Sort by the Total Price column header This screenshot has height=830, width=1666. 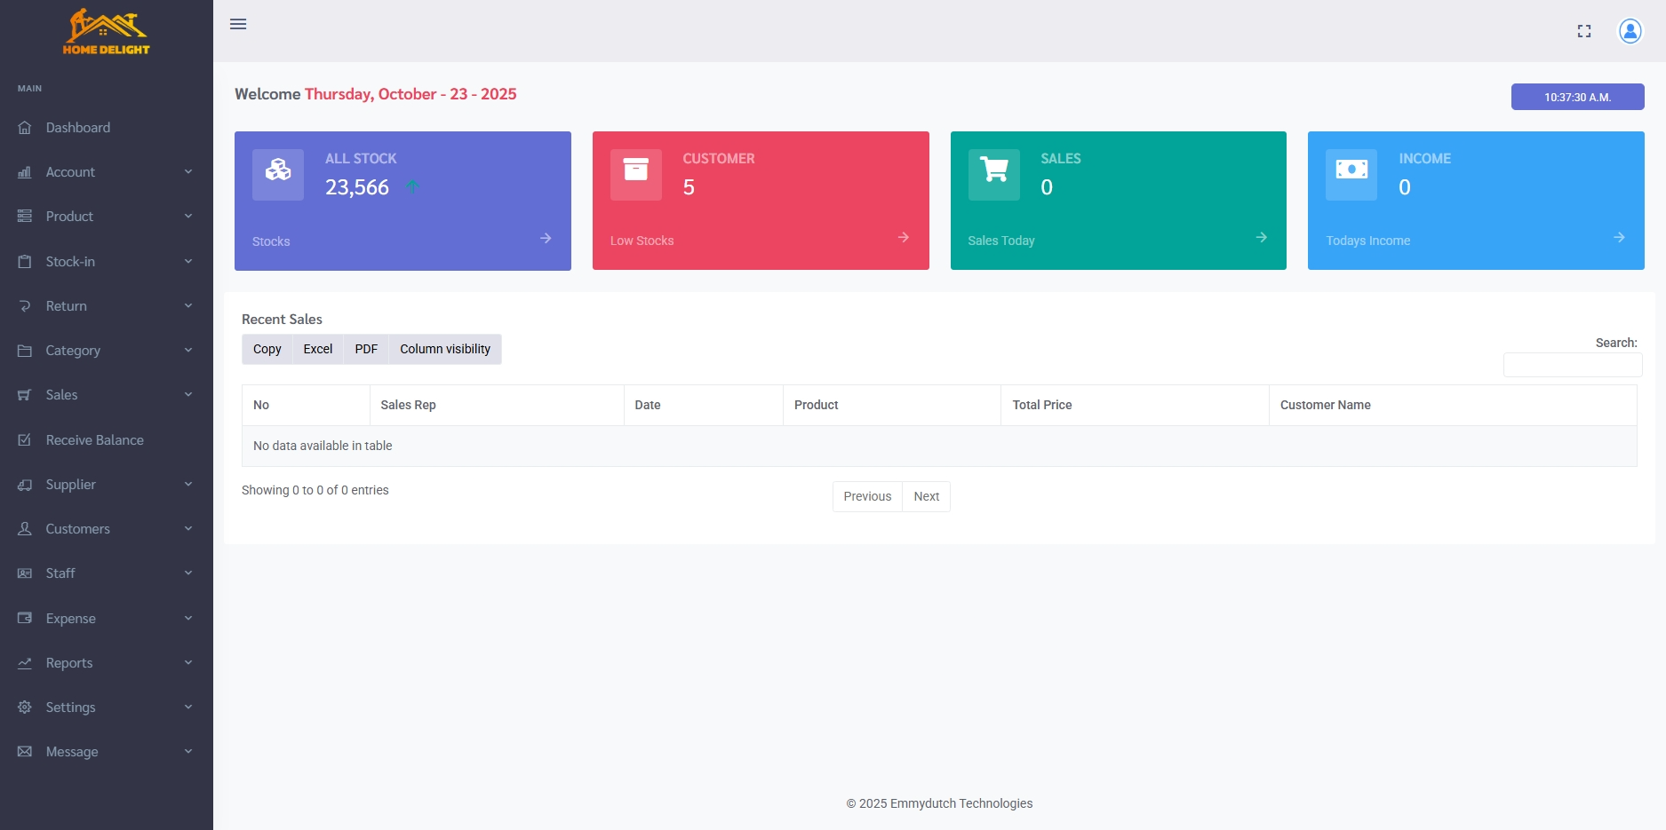pyautogui.click(x=1135, y=405)
